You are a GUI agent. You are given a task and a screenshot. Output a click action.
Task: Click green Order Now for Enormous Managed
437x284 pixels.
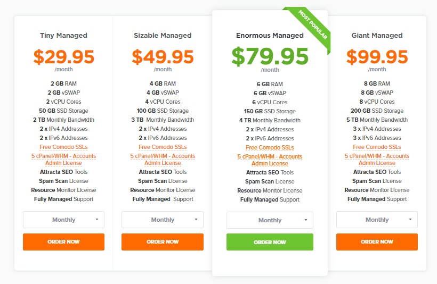[x=270, y=243]
